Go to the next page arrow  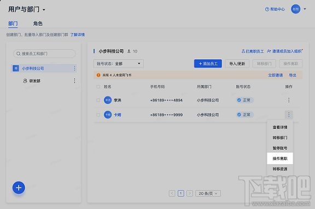[190, 194]
